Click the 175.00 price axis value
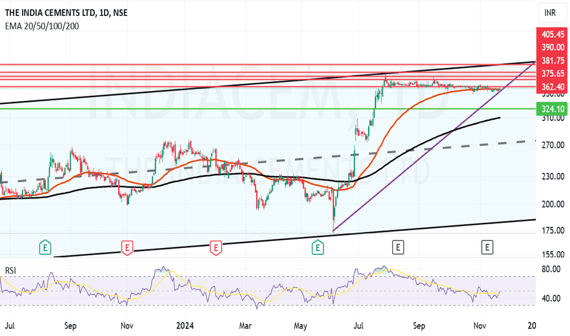This screenshot has height=336, width=570. click(x=553, y=231)
